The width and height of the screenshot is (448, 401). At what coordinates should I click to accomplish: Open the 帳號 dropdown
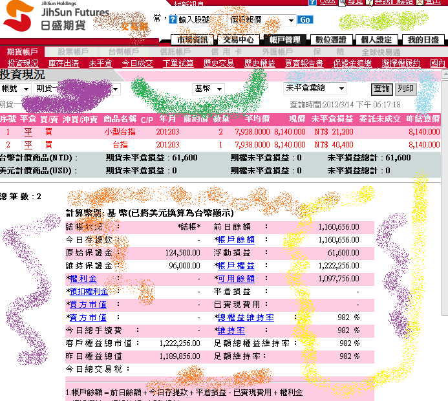15,89
